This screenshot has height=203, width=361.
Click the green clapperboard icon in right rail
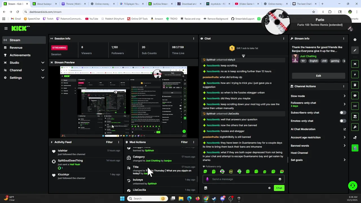coord(355,148)
